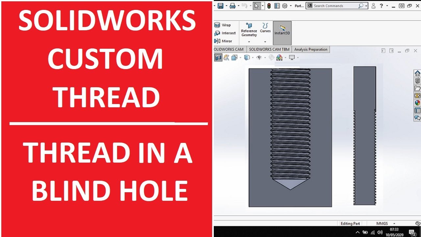Switch to SOLIDWORKS CAM TBM tab
Screen dimensions: 421x237
point(269,49)
